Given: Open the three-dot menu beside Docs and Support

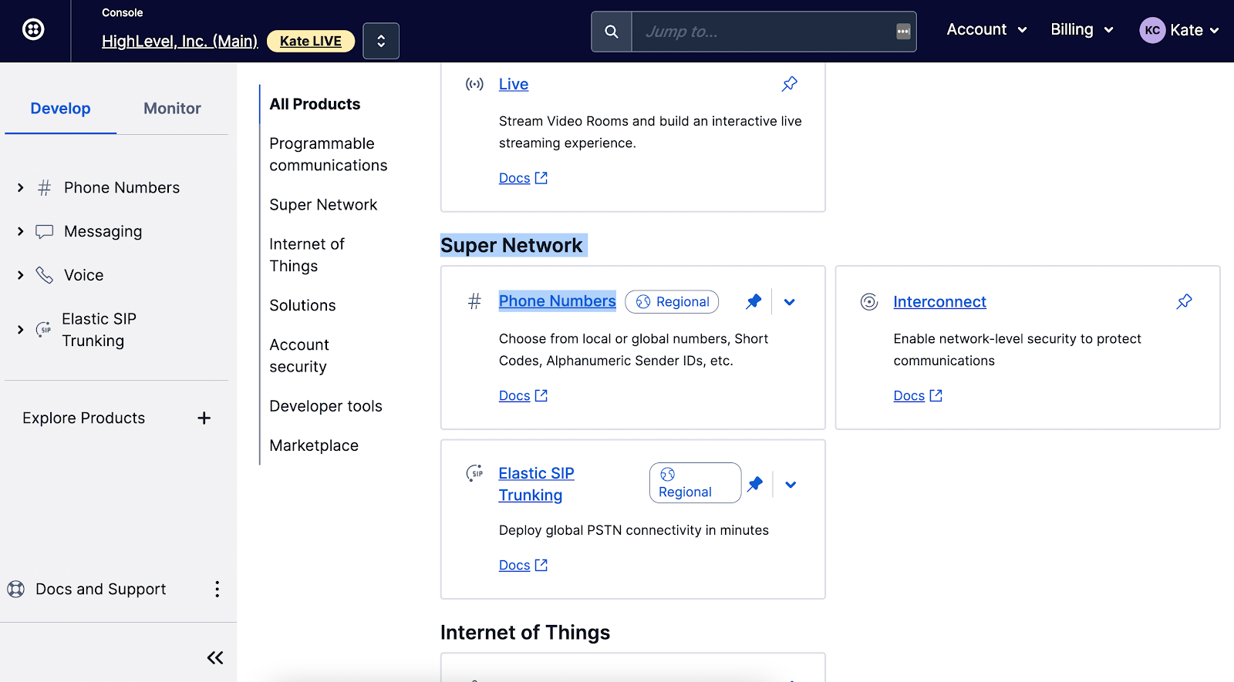Looking at the screenshot, I should pos(217,590).
